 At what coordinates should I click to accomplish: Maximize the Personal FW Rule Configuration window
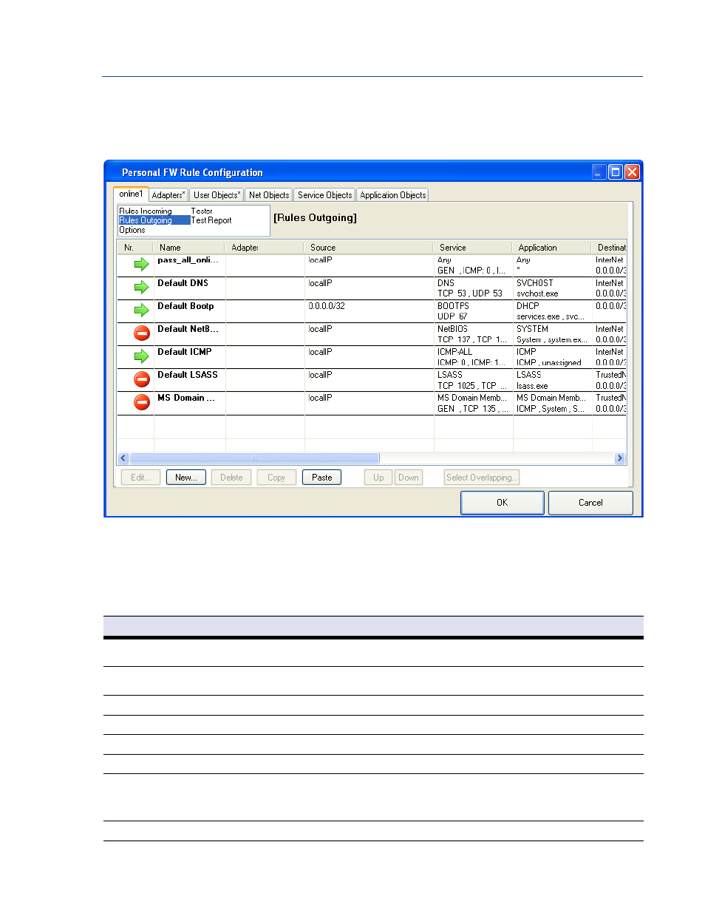616,172
